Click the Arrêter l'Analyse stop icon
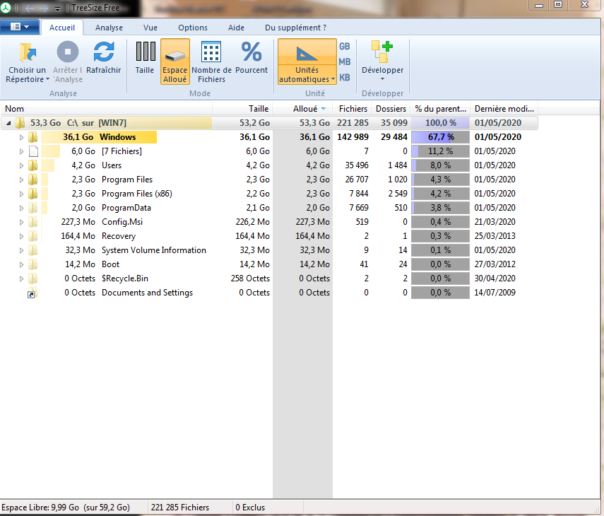 coord(67,52)
